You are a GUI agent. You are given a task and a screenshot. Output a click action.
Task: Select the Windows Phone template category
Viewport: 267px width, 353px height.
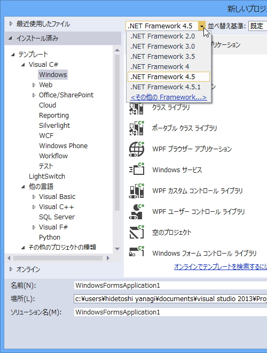[64, 145]
